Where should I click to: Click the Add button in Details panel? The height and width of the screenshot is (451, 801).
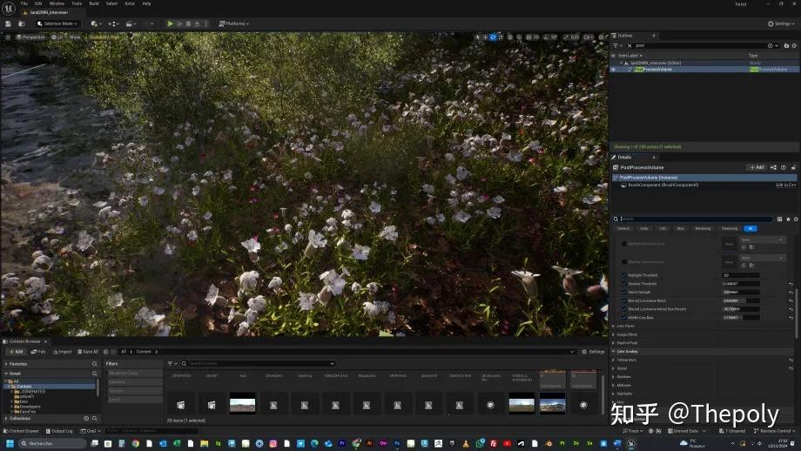pos(757,167)
